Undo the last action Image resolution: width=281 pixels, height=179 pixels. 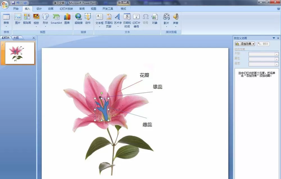point(18,3)
